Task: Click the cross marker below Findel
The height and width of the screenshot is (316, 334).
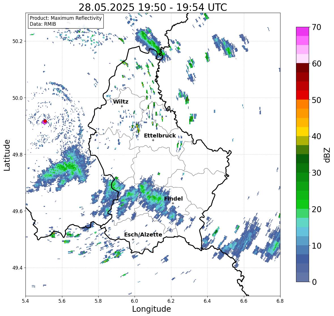Action: (x=173, y=203)
